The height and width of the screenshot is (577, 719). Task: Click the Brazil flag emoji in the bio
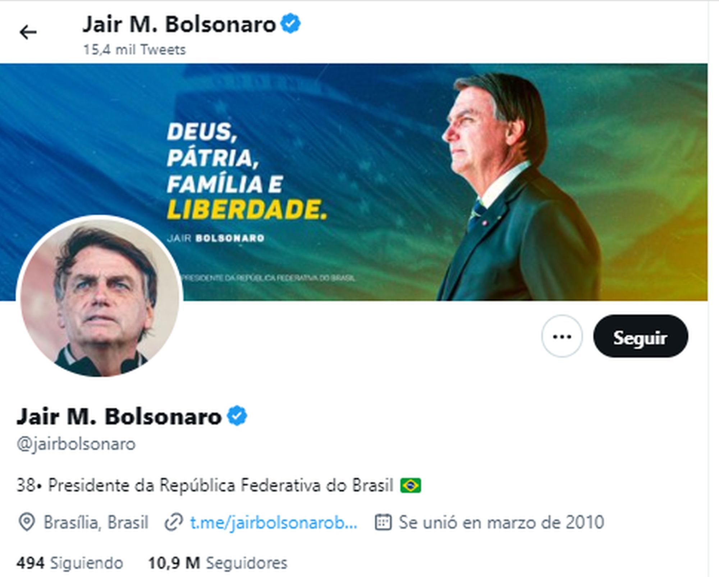pyautogui.click(x=411, y=485)
